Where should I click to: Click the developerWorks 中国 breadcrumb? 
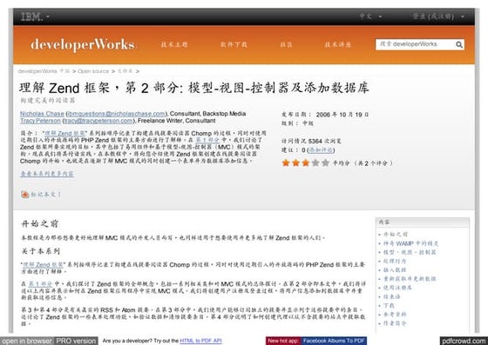44,71
